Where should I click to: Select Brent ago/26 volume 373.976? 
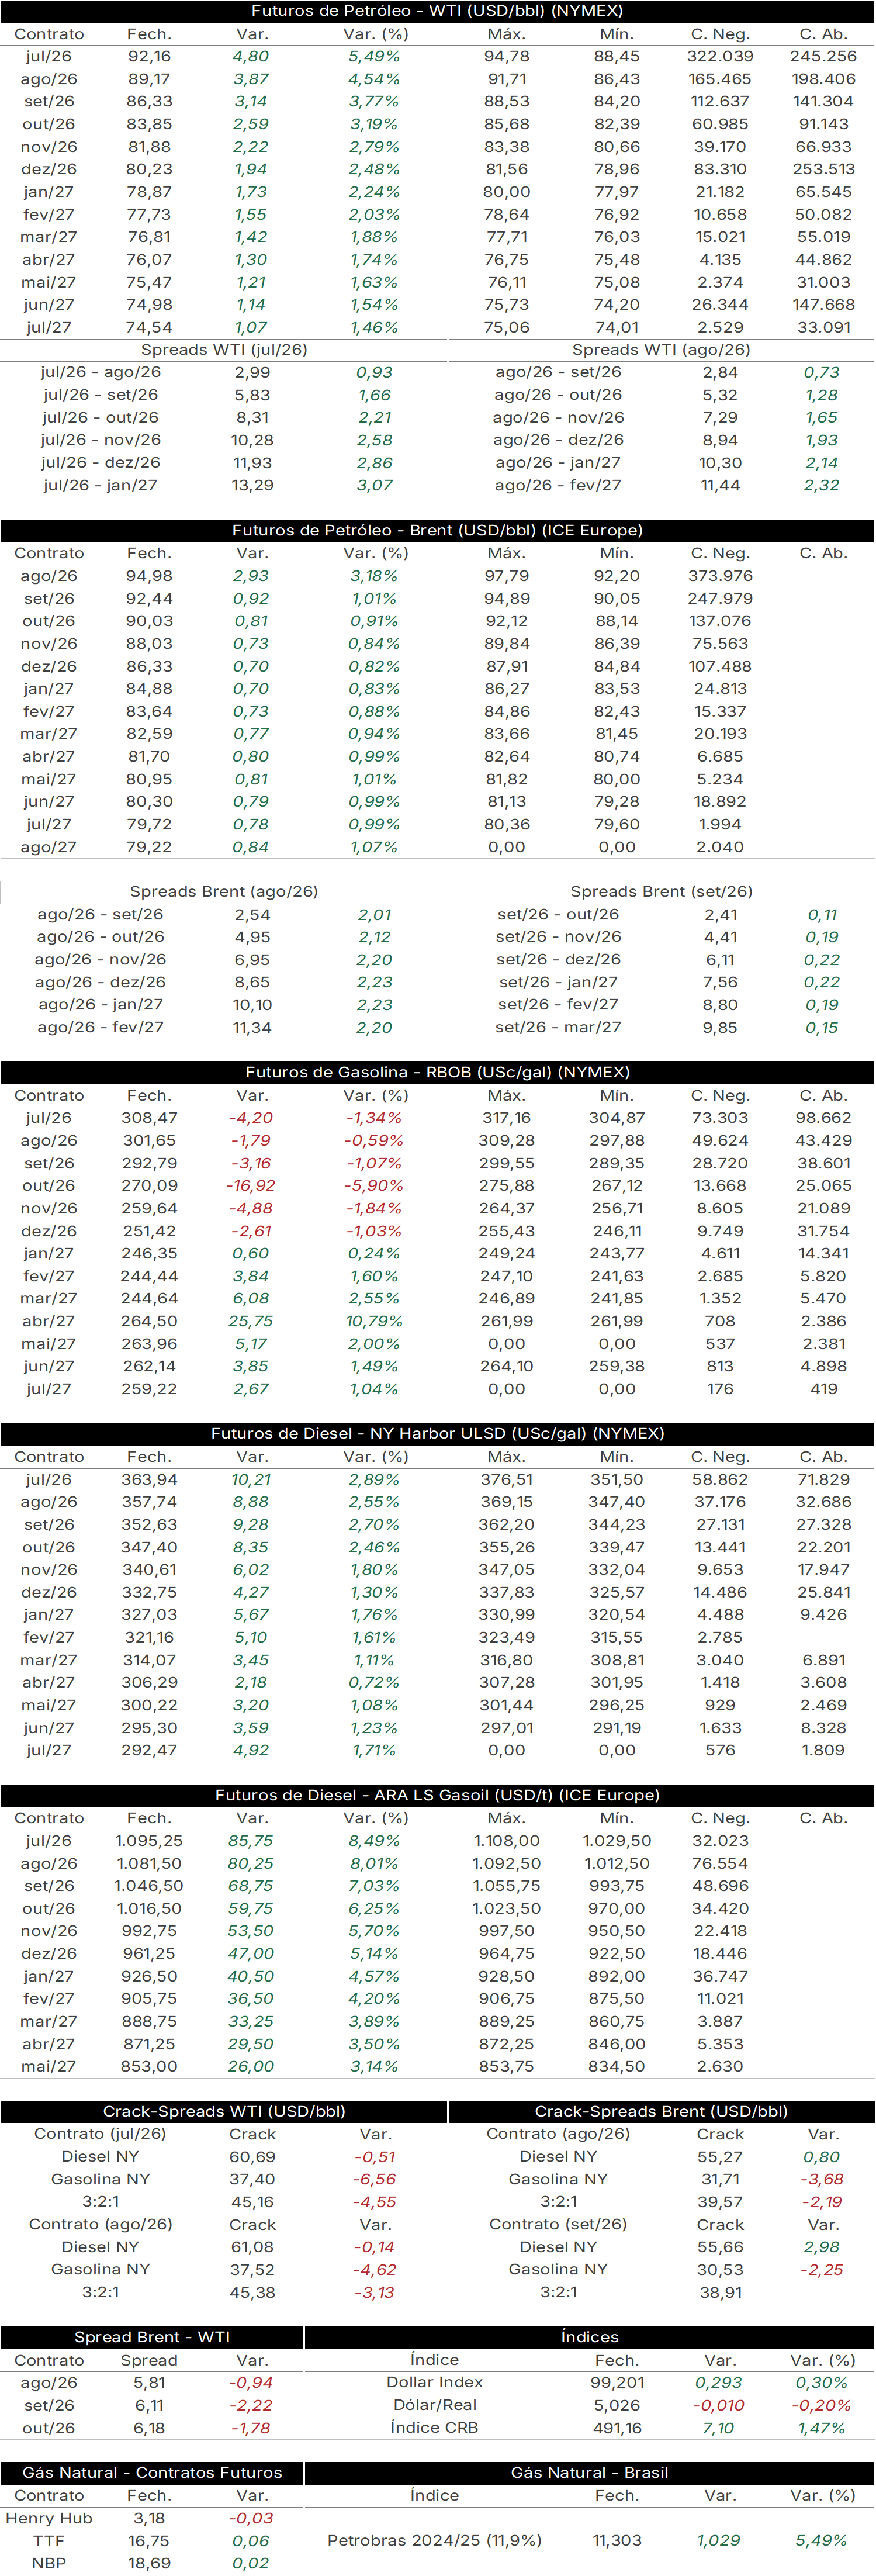tap(720, 576)
